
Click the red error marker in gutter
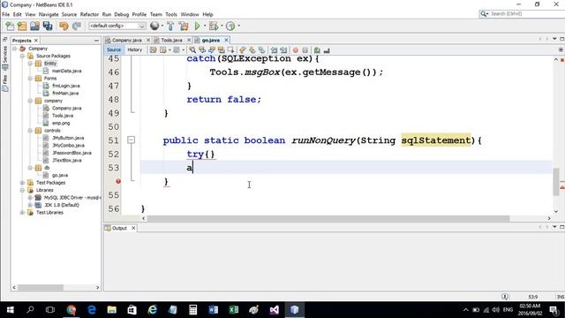coord(118,181)
